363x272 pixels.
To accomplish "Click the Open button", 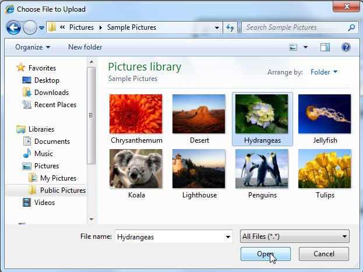I will click(x=265, y=254).
